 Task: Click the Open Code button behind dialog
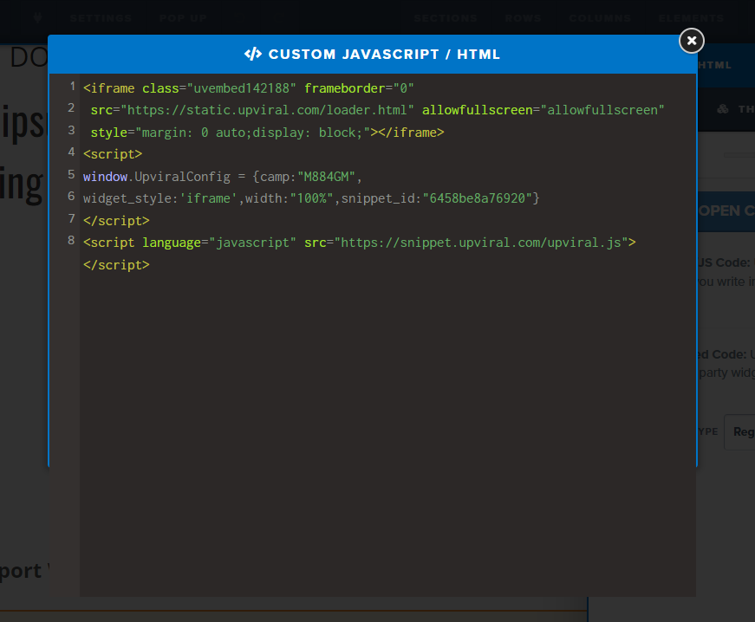tap(726, 211)
